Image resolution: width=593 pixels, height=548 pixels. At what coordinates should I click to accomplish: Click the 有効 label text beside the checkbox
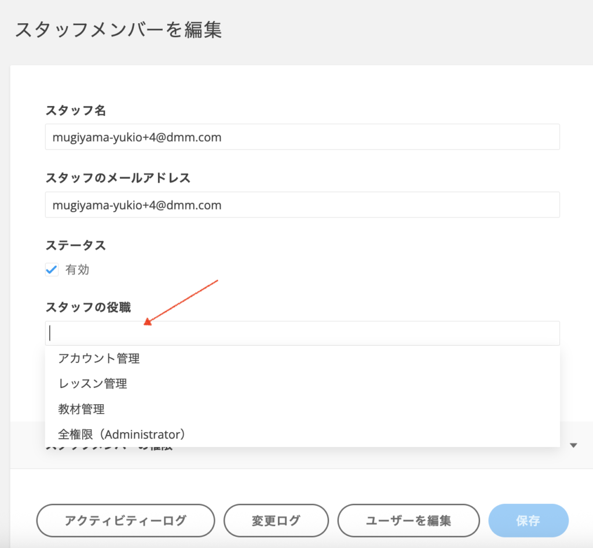coord(77,270)
